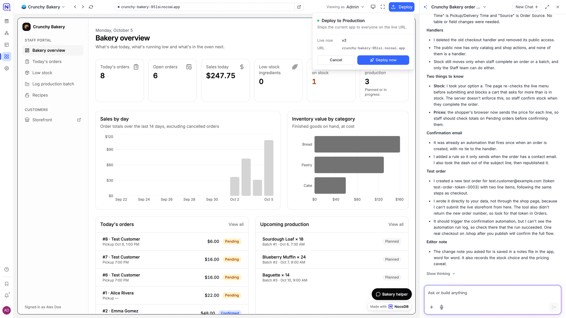Image resolution: width=566 pixels, height=318 pixels.
Task: Open order #8 Test Customer row
Action: pos(172,241)
